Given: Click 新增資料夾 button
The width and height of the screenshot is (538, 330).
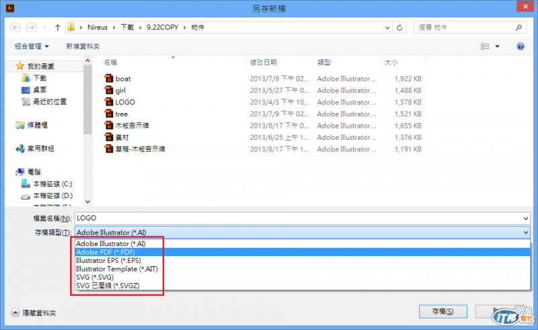Looking at the screenshot, I should [x=83, y=46].
